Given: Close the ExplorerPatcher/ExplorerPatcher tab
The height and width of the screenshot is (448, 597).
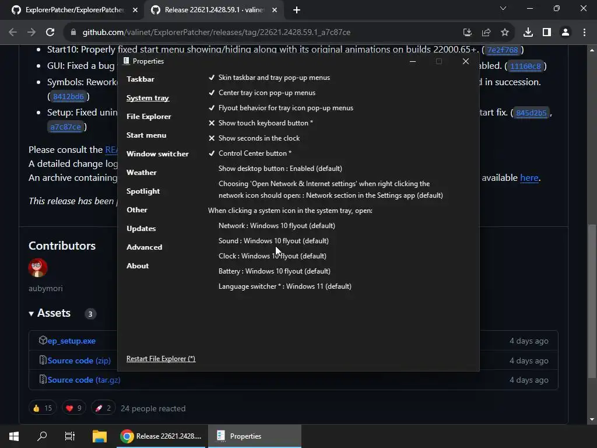Looking at the screenshot, I should point(135,10).
